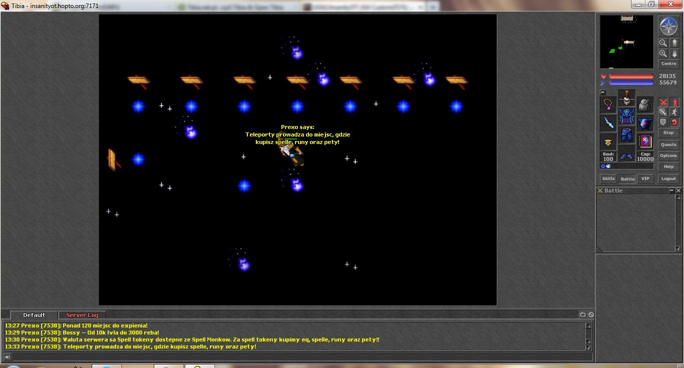The width and height of the screenshot is (684, 368).
Task: Open new channel icon in chat
Action: 583,314
